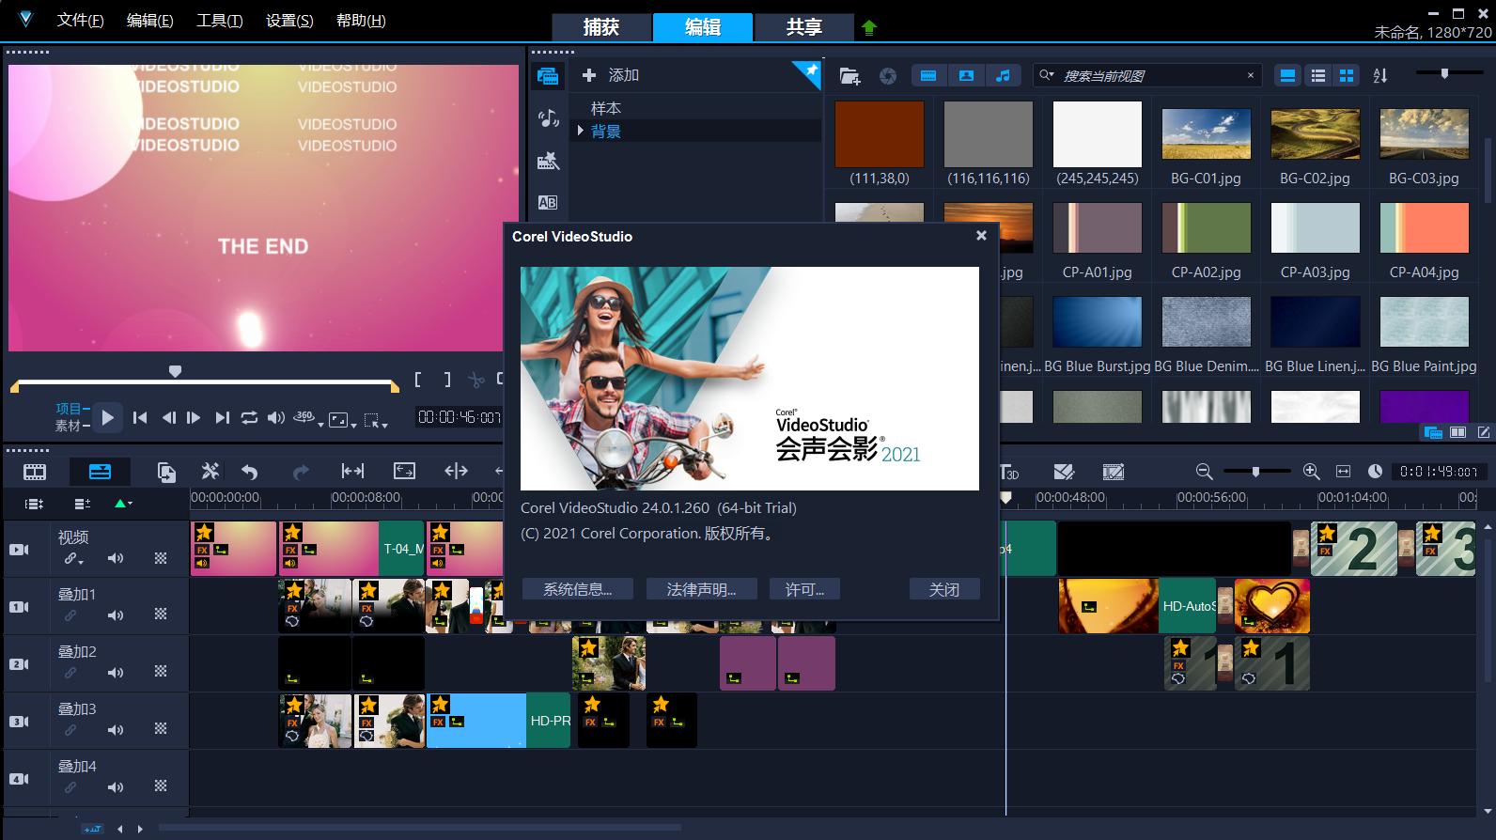Click the upload green arrow icon
This screenshot has width=1496, height=840.
(868, 27)
